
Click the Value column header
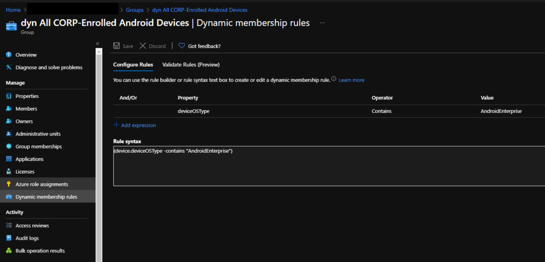pos(487,98)
